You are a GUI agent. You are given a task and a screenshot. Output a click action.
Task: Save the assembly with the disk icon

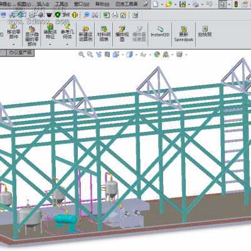(x=183, y=4)
